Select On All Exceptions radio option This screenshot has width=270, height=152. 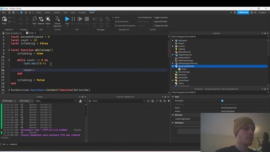(113, 22)
